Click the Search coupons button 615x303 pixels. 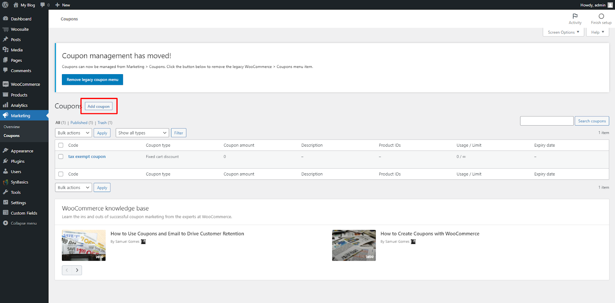pyautogui.click(x=592, y=121)
